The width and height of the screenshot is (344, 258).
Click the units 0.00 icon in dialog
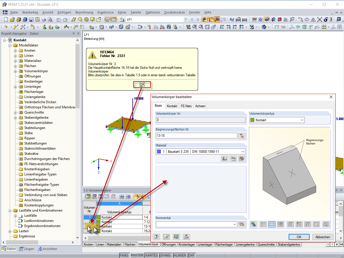click(x=176, y=237)
